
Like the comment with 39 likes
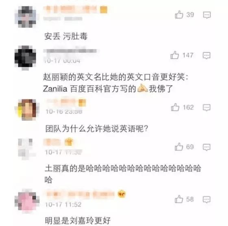(179, 15)
